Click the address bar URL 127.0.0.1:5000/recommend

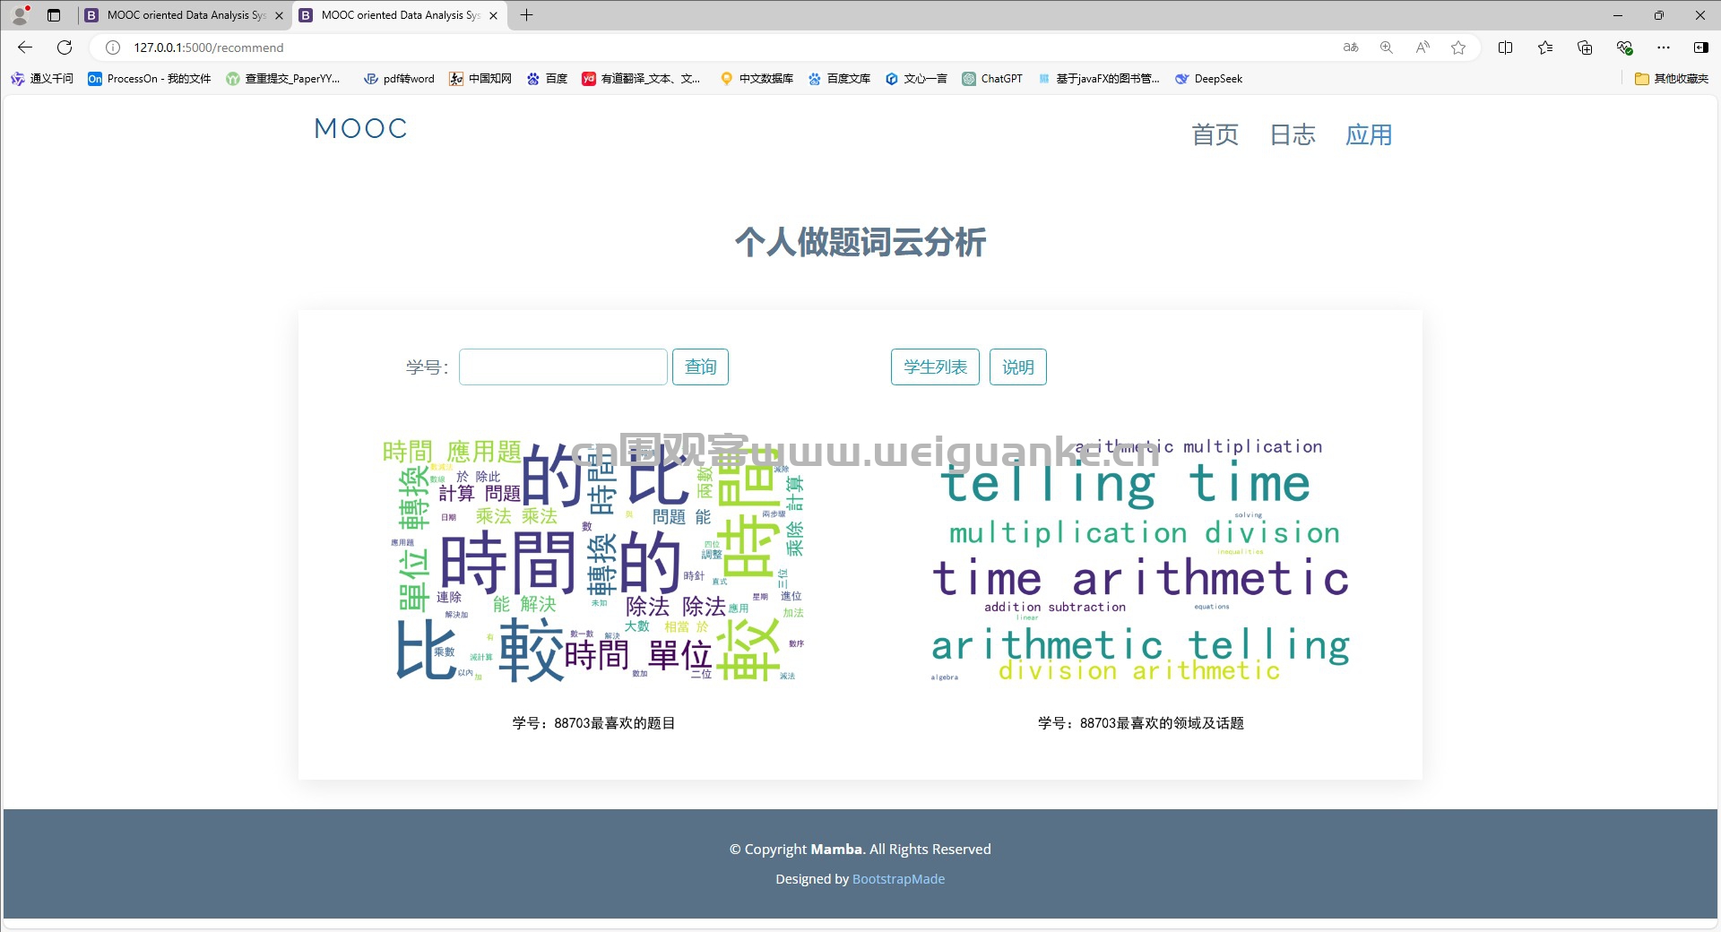tap(209, 47)
